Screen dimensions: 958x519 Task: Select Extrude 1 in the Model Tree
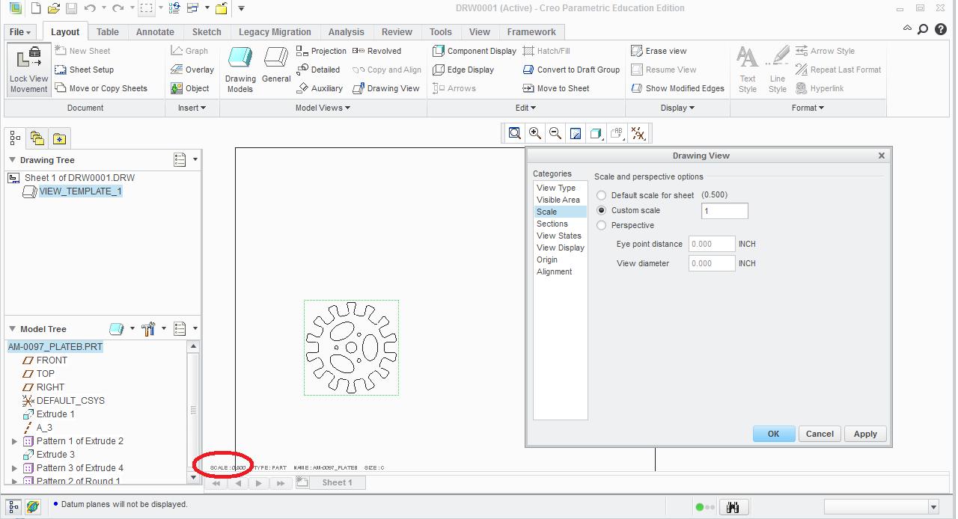click(x=55, y=414)
